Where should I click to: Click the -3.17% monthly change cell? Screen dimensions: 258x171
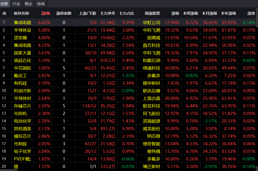click(x=210, y=121)
